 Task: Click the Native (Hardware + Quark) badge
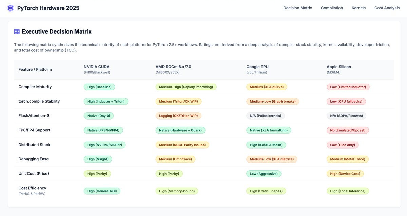click(x=181, y=130)
